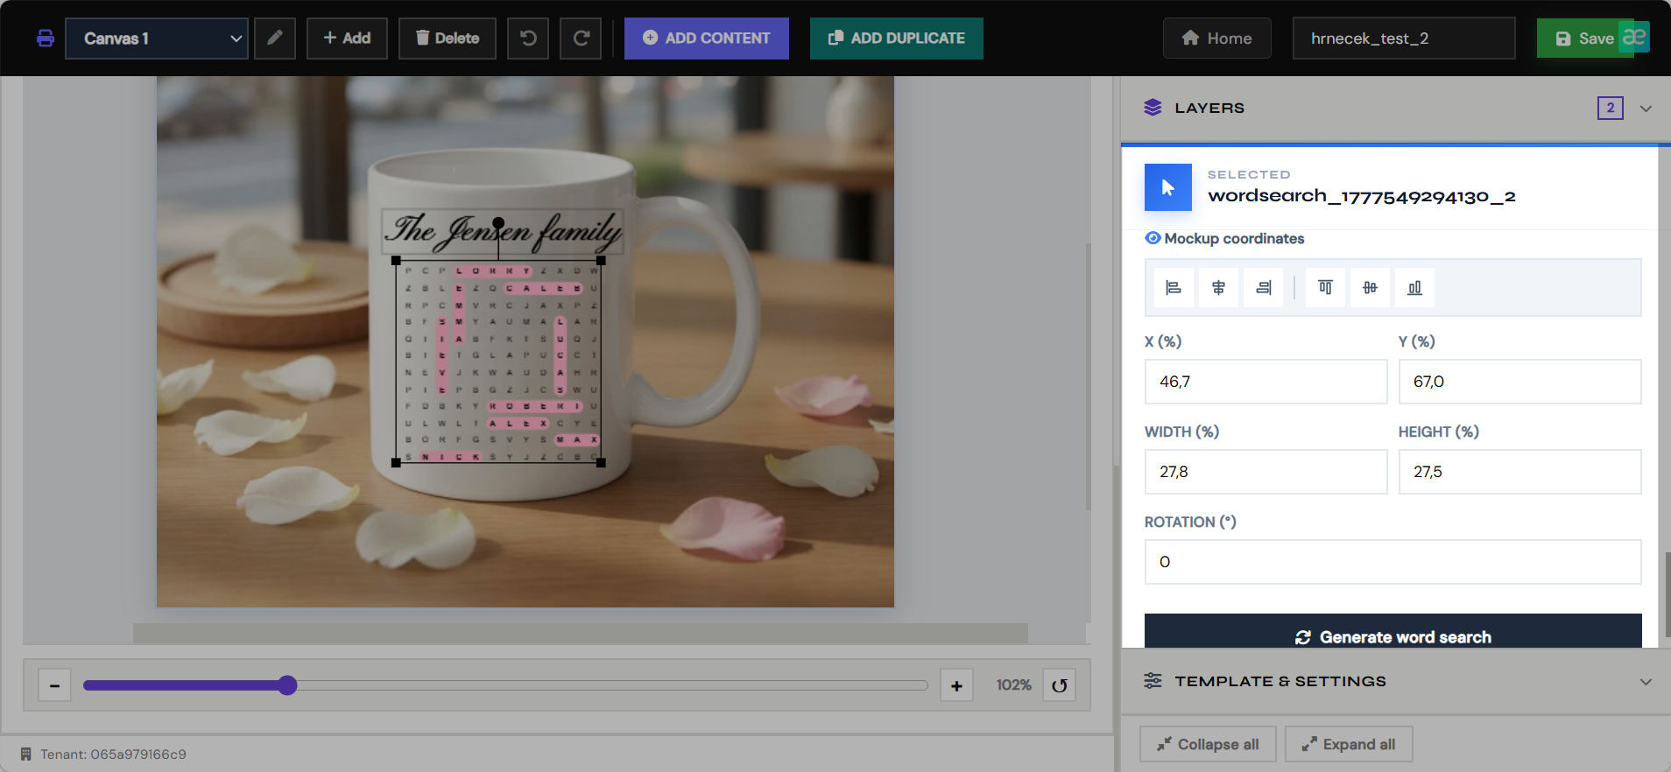Image resolution: width=1671 pixels, height=772 pixels.
Task: Click the ae logo badge on Save
Action: 1634,37
